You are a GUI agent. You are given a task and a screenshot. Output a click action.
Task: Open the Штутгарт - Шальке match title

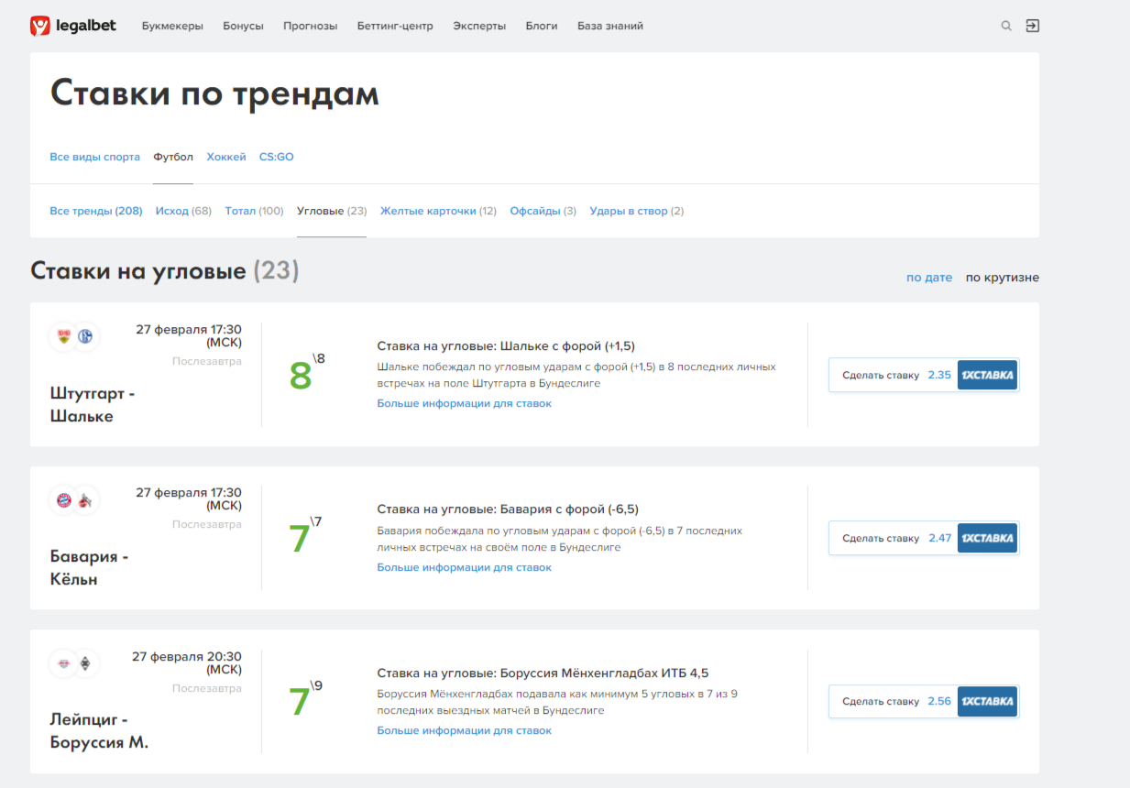[x=93, y=404]
